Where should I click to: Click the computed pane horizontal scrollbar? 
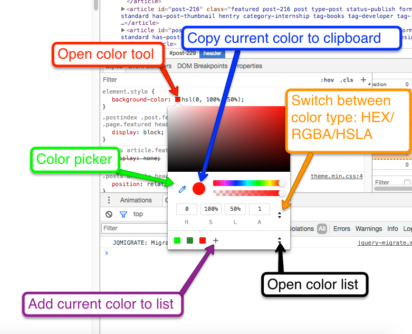(x=393, y=189)
